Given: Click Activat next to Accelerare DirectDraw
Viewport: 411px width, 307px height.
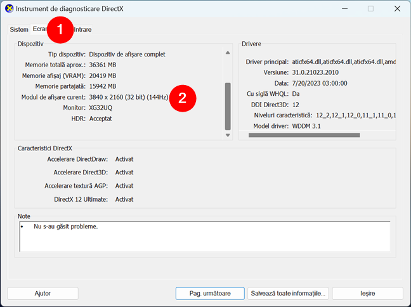Looking at the screenshot, I should pyautogui.click(x=124, y=159).
